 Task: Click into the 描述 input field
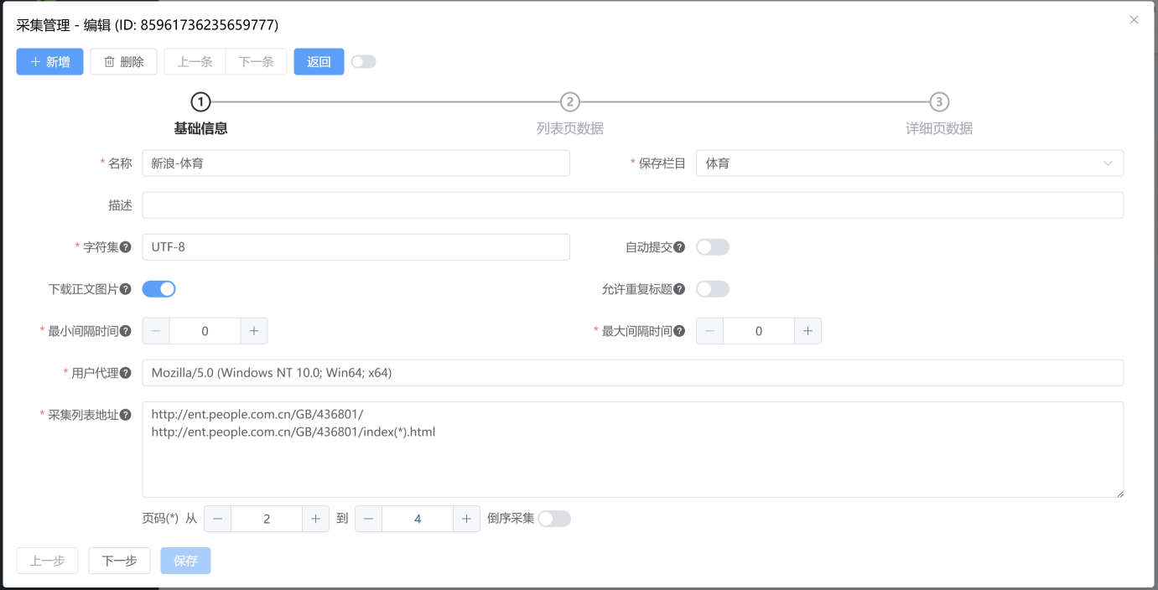tap(632, 205)
